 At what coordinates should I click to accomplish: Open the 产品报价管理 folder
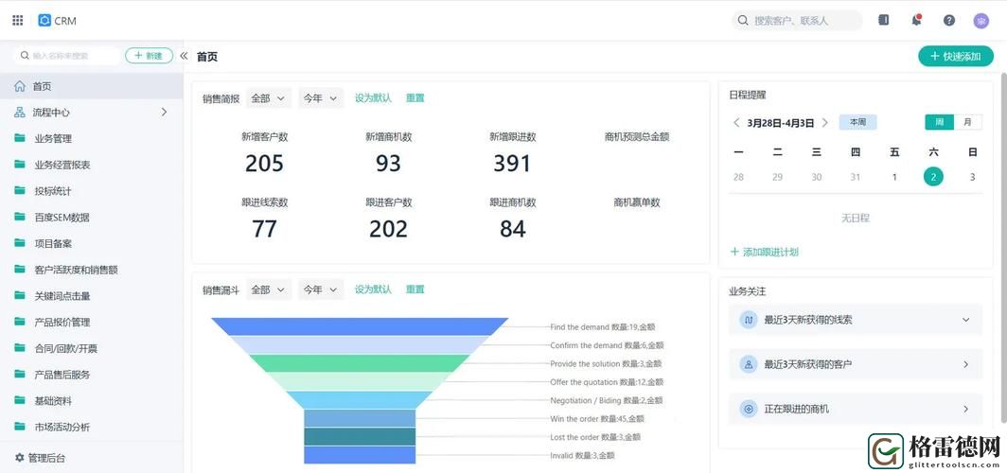tap(20, 322)
